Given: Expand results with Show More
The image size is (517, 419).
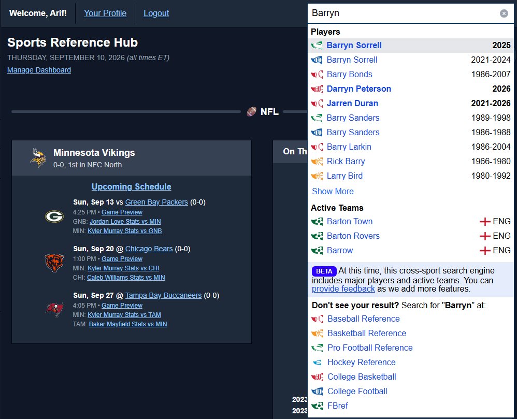Looking at the screenshot, I should (333, 191).
